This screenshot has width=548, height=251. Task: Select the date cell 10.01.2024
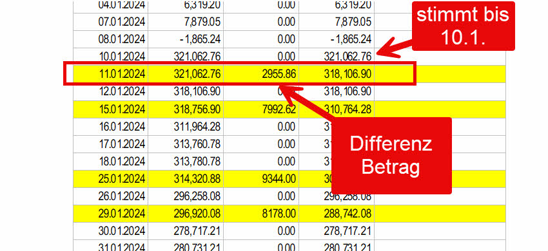pyautogui.click(x=110, y=57)
